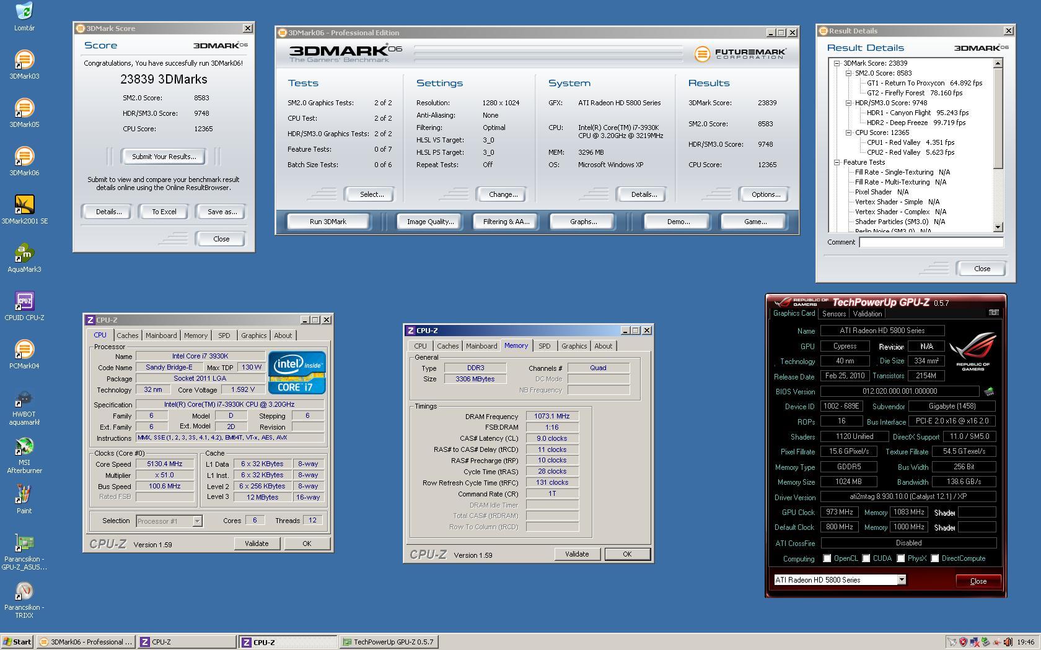
Task: Collapse SM2.0 Score tree node
Action: (848, 73)
